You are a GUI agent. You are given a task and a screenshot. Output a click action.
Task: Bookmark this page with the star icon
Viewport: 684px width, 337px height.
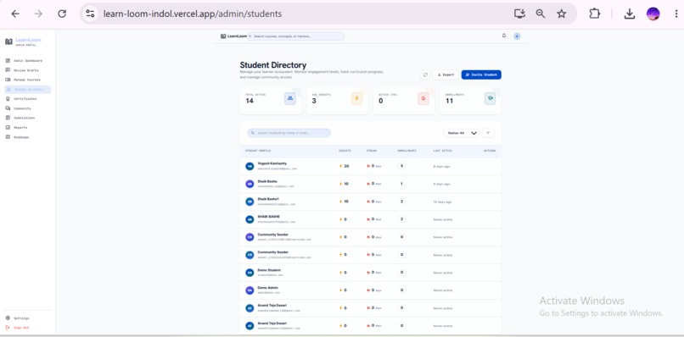562,14
